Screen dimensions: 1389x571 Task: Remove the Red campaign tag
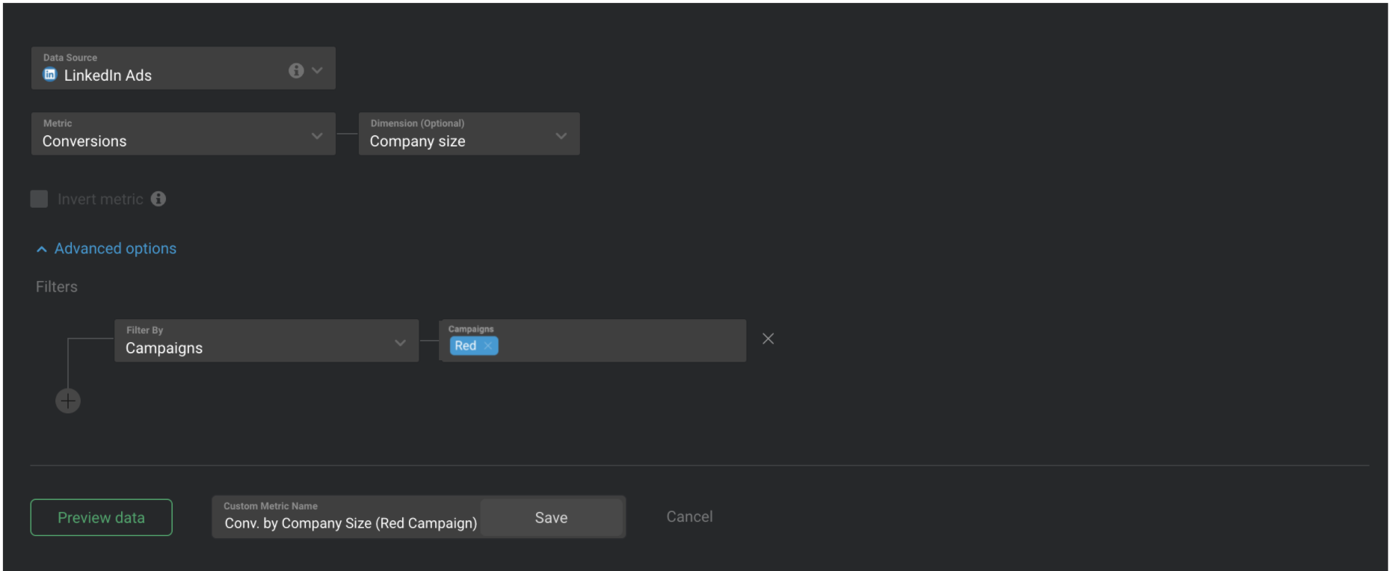(x=488, y=345)
